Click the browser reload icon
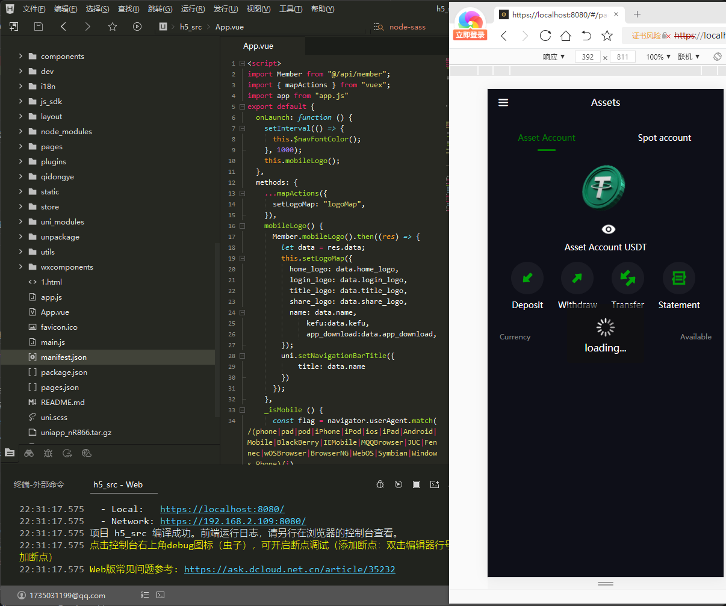 (545, 36)
